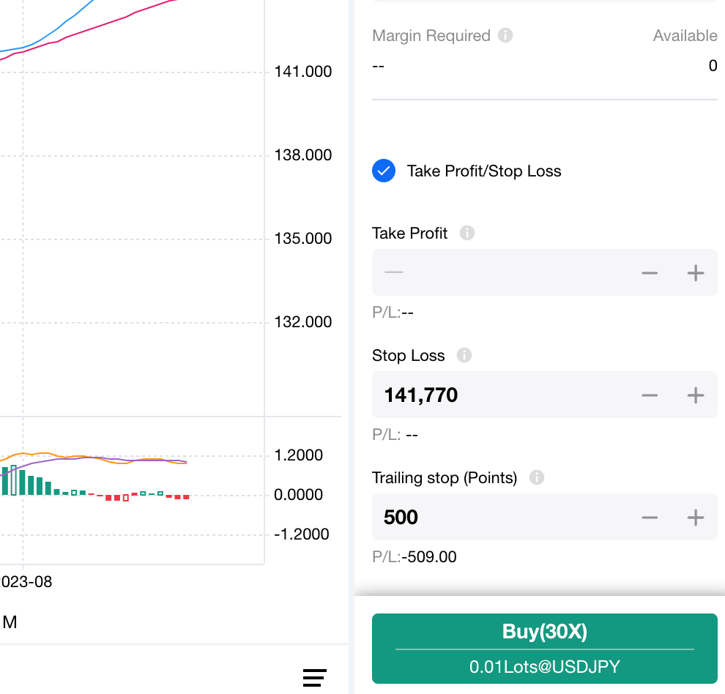Raise Trailing stop points using plus

(x=695, y=518)
